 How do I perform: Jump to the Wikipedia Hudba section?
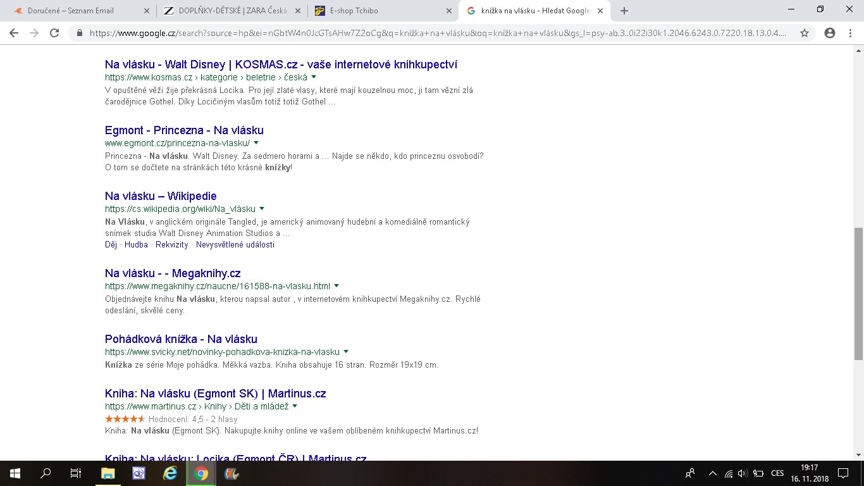pos(136,244)
